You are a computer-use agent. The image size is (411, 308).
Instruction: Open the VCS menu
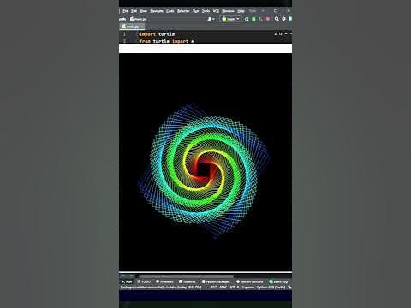[x=216, y=11]
